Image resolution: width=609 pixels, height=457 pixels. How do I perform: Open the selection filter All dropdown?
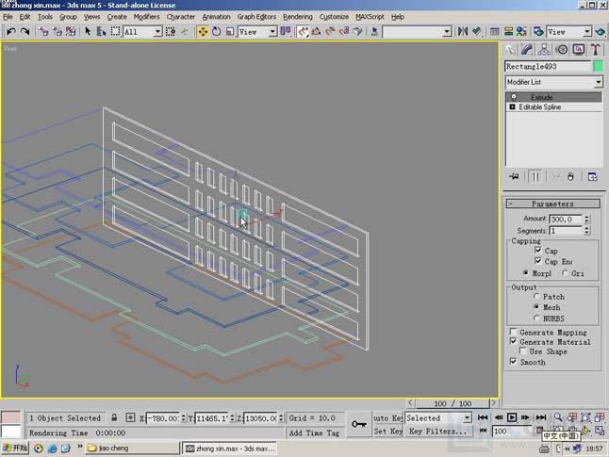coord(142,31)
